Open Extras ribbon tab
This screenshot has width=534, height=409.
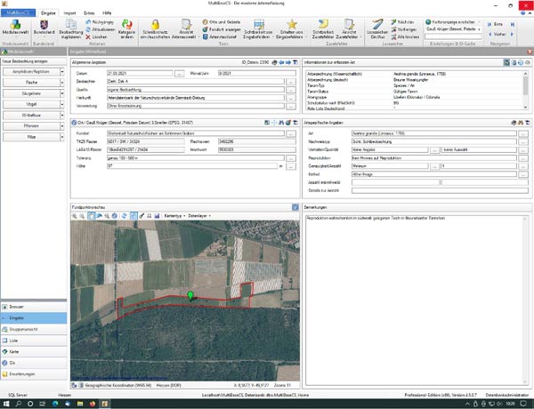pyautogui.click(x=89, y=13)
